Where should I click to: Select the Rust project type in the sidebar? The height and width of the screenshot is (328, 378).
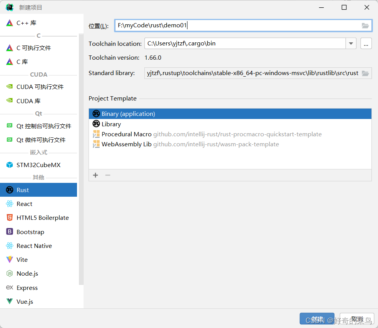(22, 189)
